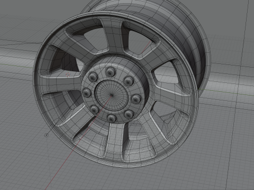Screen dimensions: 254x190
Task: Select the lamp object beside the wheel
Action: (x=46, y=135)
